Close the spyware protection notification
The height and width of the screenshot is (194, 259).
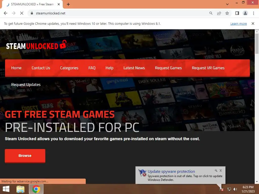pyautogui.click(x=221, y=171)
